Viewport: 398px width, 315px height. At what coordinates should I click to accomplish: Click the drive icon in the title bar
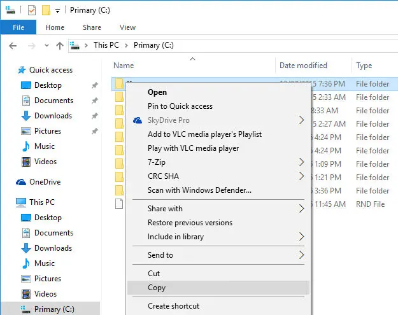(x=10, y=10)
